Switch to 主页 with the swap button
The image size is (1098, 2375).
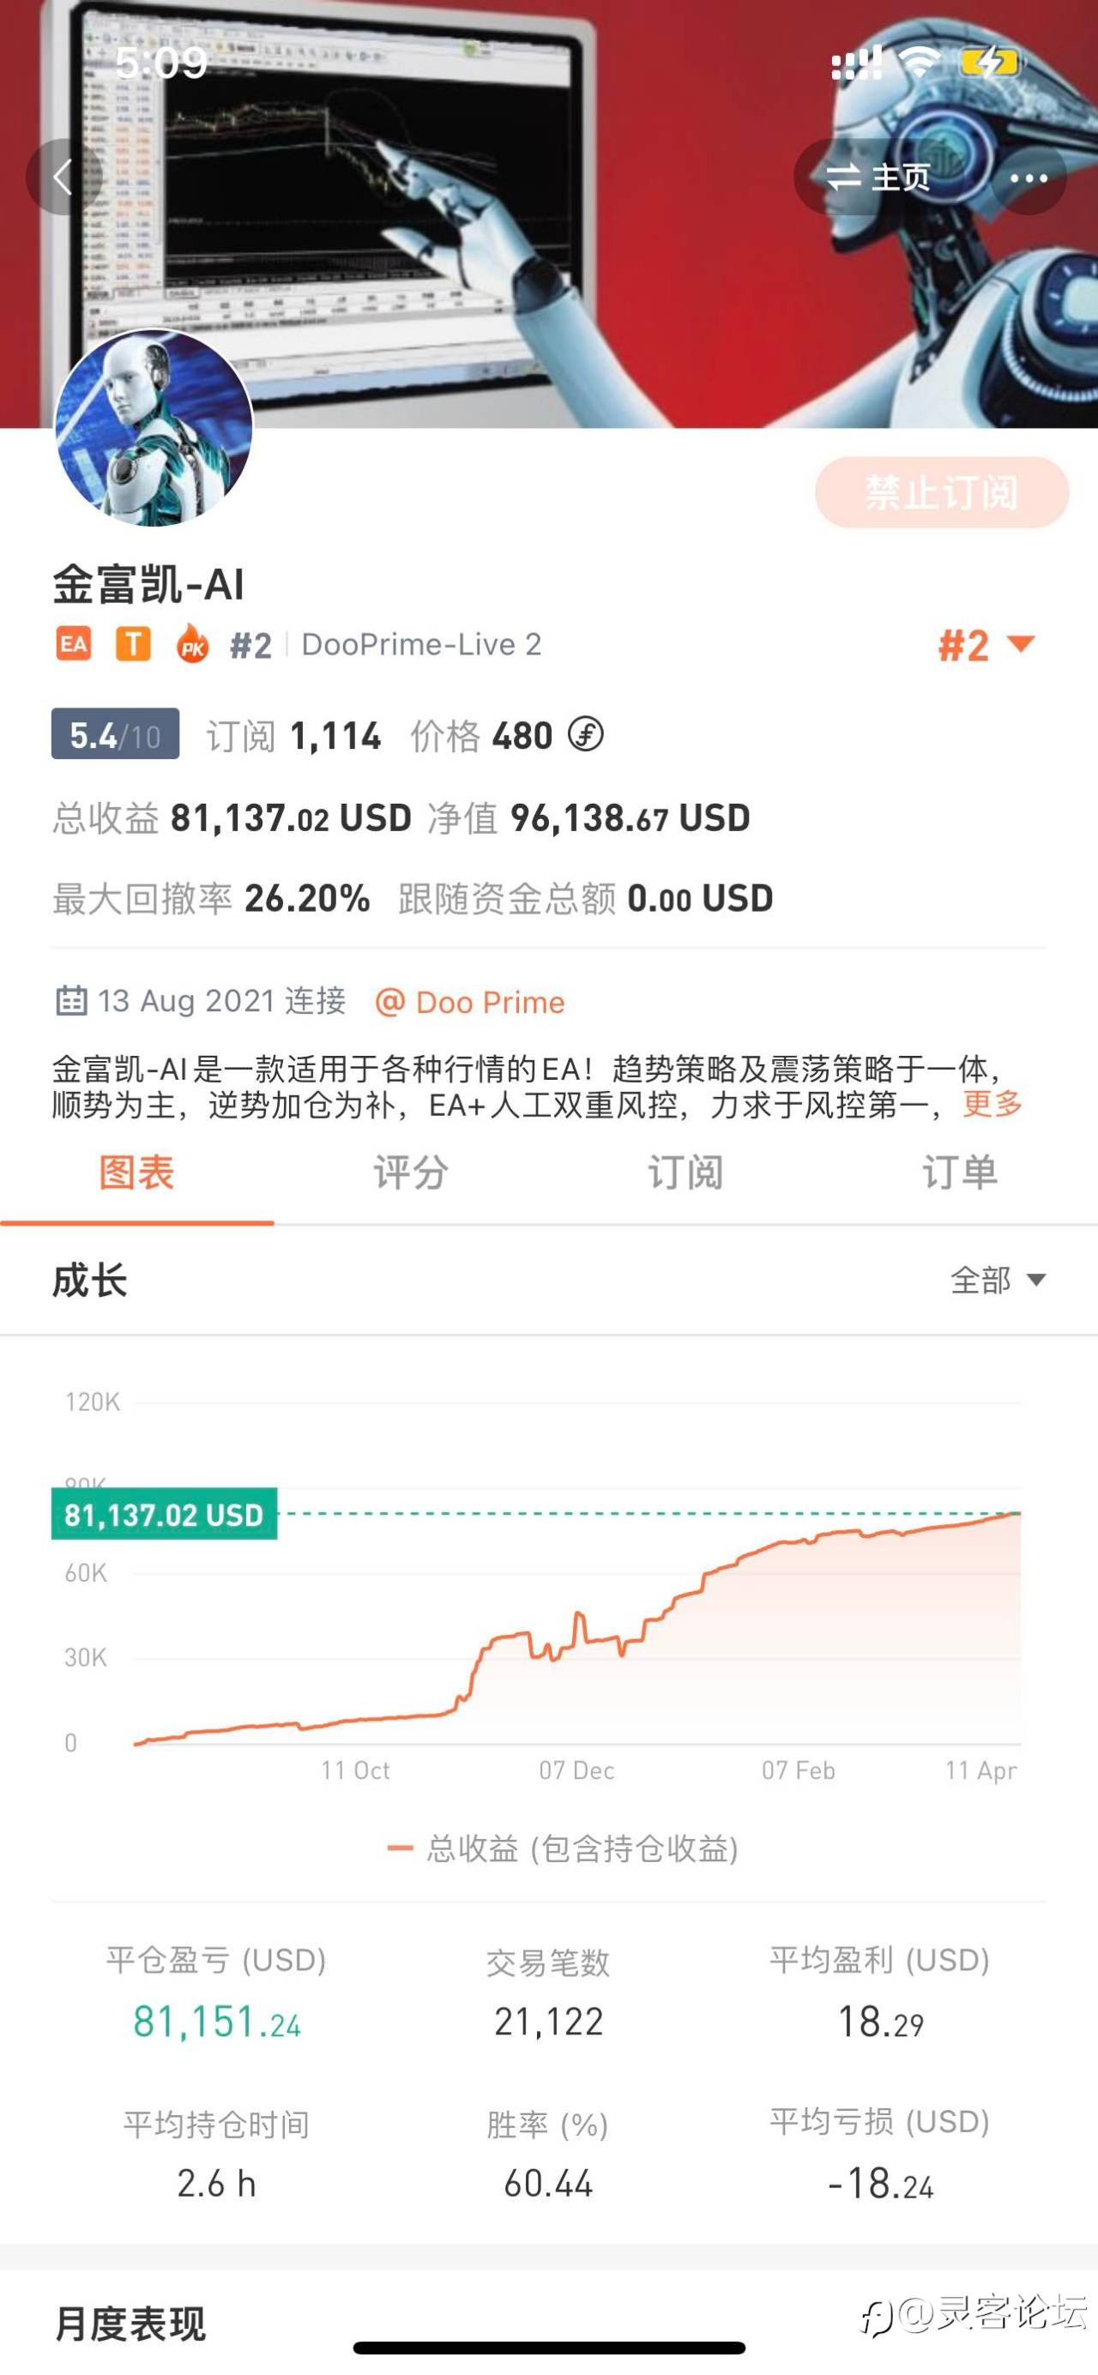pyautogui.click(x=878, y=177)
